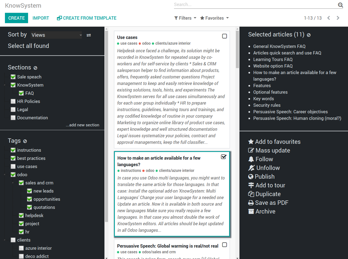This screenshot has width=348, height=259.
Task: Collapse the KnowSystem section tree node
Action: pos(5,85)
